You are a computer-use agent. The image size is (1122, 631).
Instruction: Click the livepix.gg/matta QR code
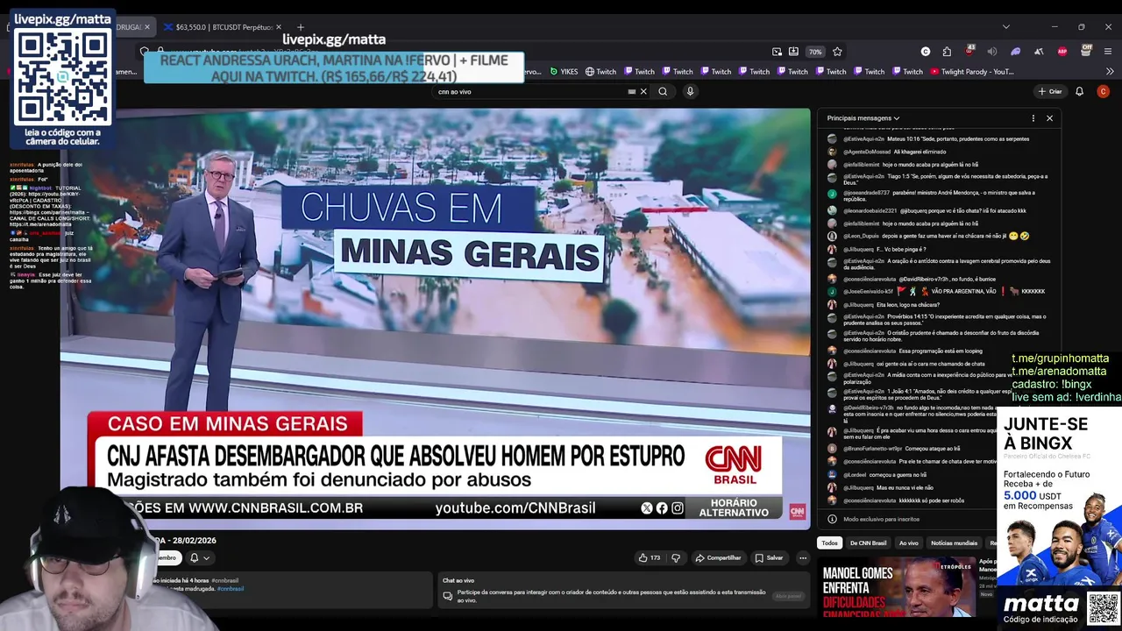coord(63,76)
